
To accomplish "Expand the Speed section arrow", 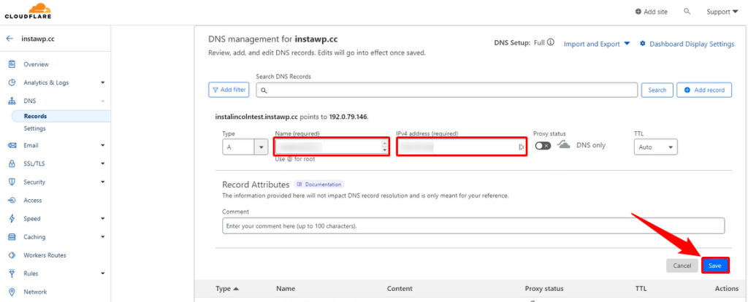I will point(102,219).
